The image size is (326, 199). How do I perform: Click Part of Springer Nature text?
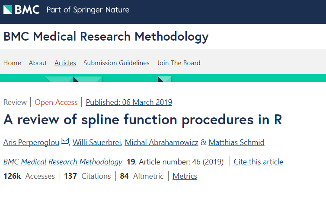coord(88,10)
